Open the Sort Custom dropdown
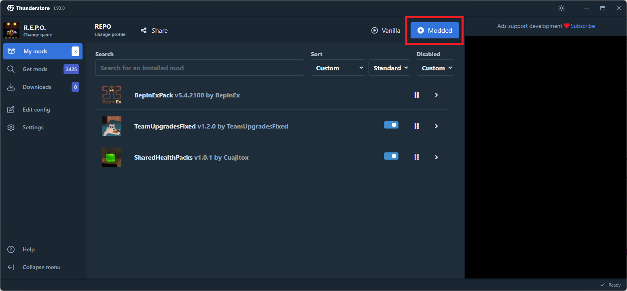627x291 pixels. click(x=338, y=68)
